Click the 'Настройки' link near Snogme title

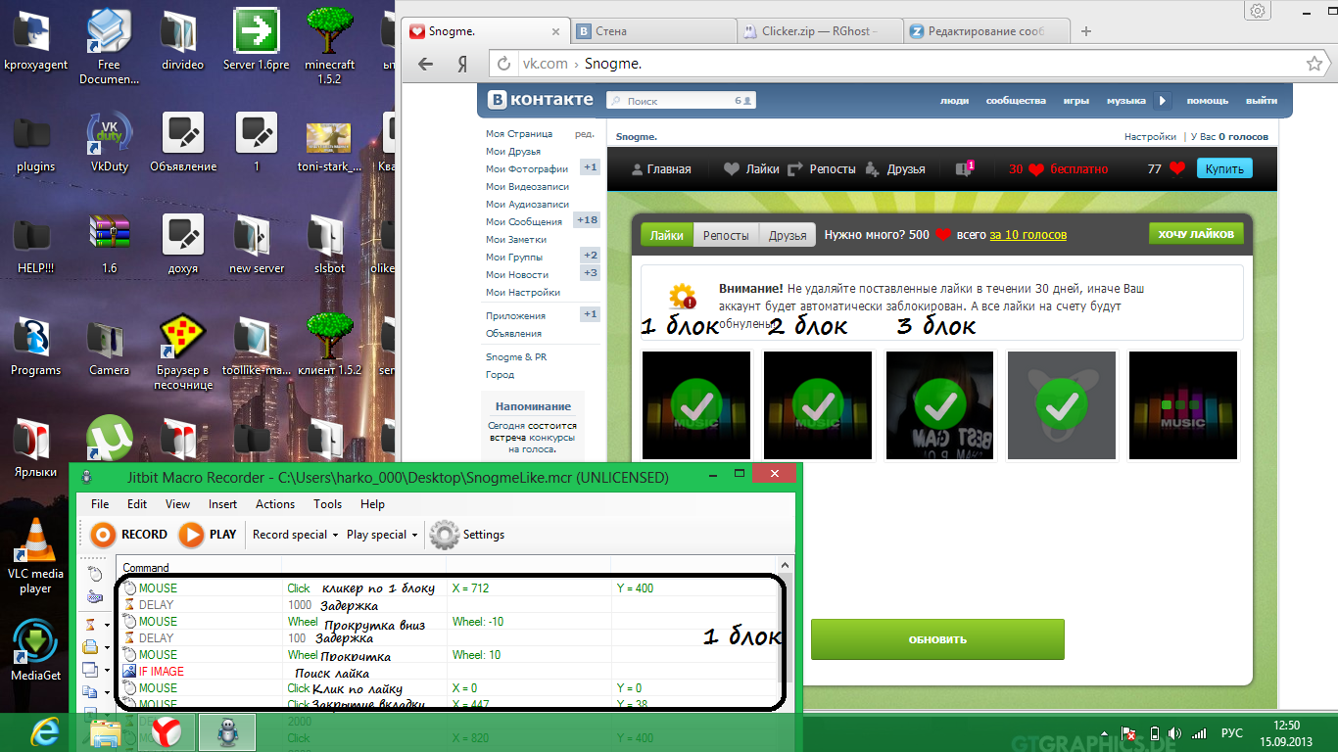1150,137
